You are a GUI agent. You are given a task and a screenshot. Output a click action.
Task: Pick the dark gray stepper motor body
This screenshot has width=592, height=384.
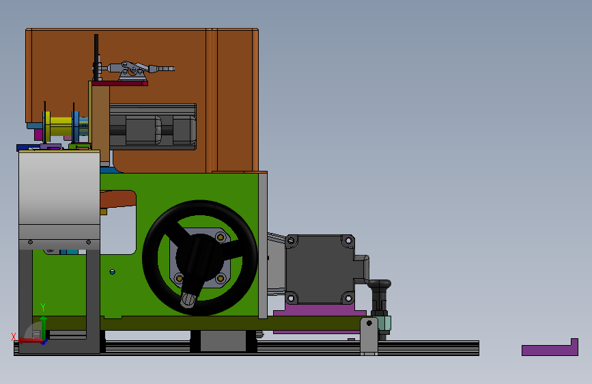(320, 269)
